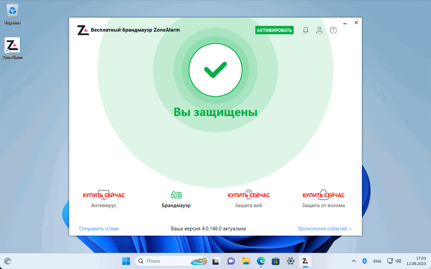Open File Explorer from the taskbar
The image size is (431, 269).
click(x=246, y=261)
